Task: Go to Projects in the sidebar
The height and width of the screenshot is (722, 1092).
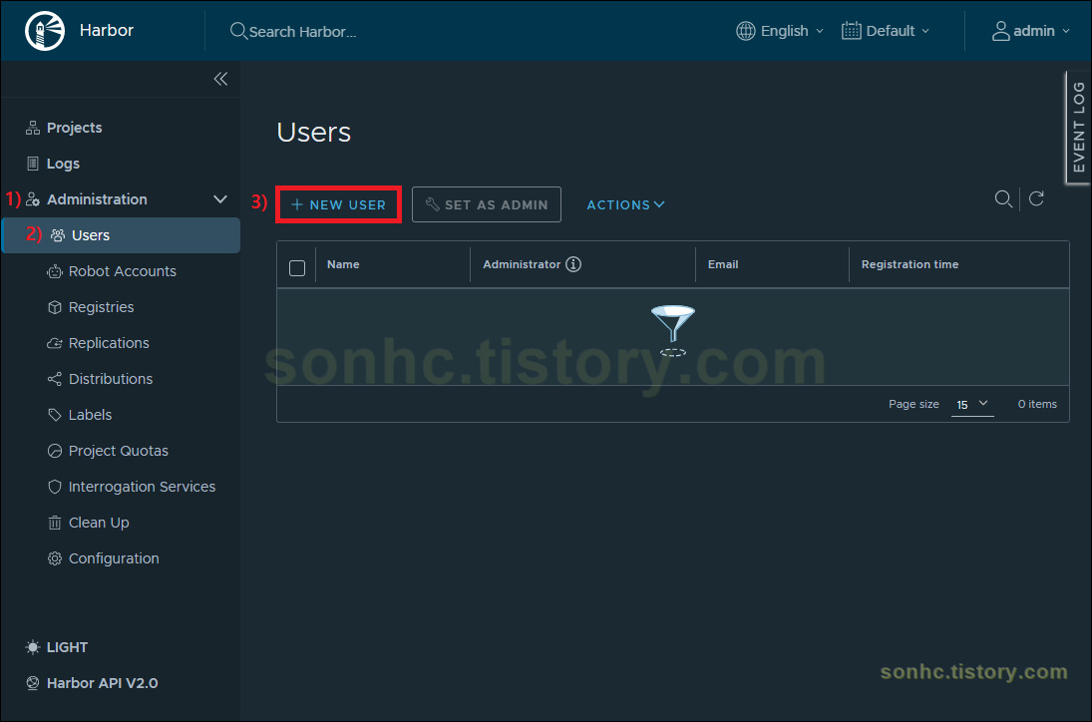Action: (x=74, y=128)
